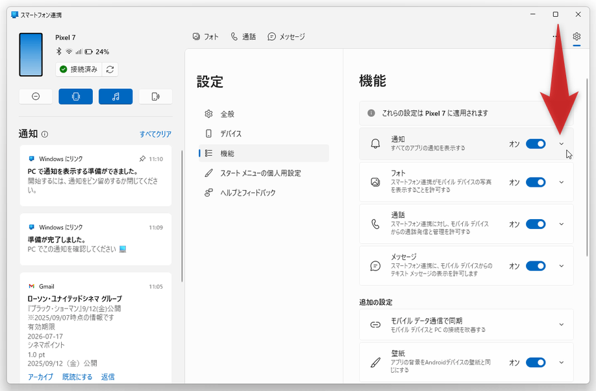Click the Pixel 7 device name
The height and width of the screenshot is (391, 596).
point(66,38)
